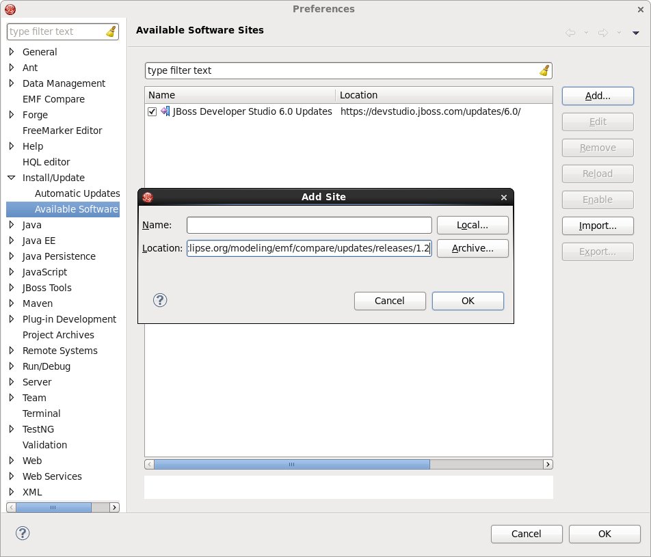Select Remote Systems entry
The width and height of the screenshot is (651, 557).
pyautogui.click(x=59, y=351)
